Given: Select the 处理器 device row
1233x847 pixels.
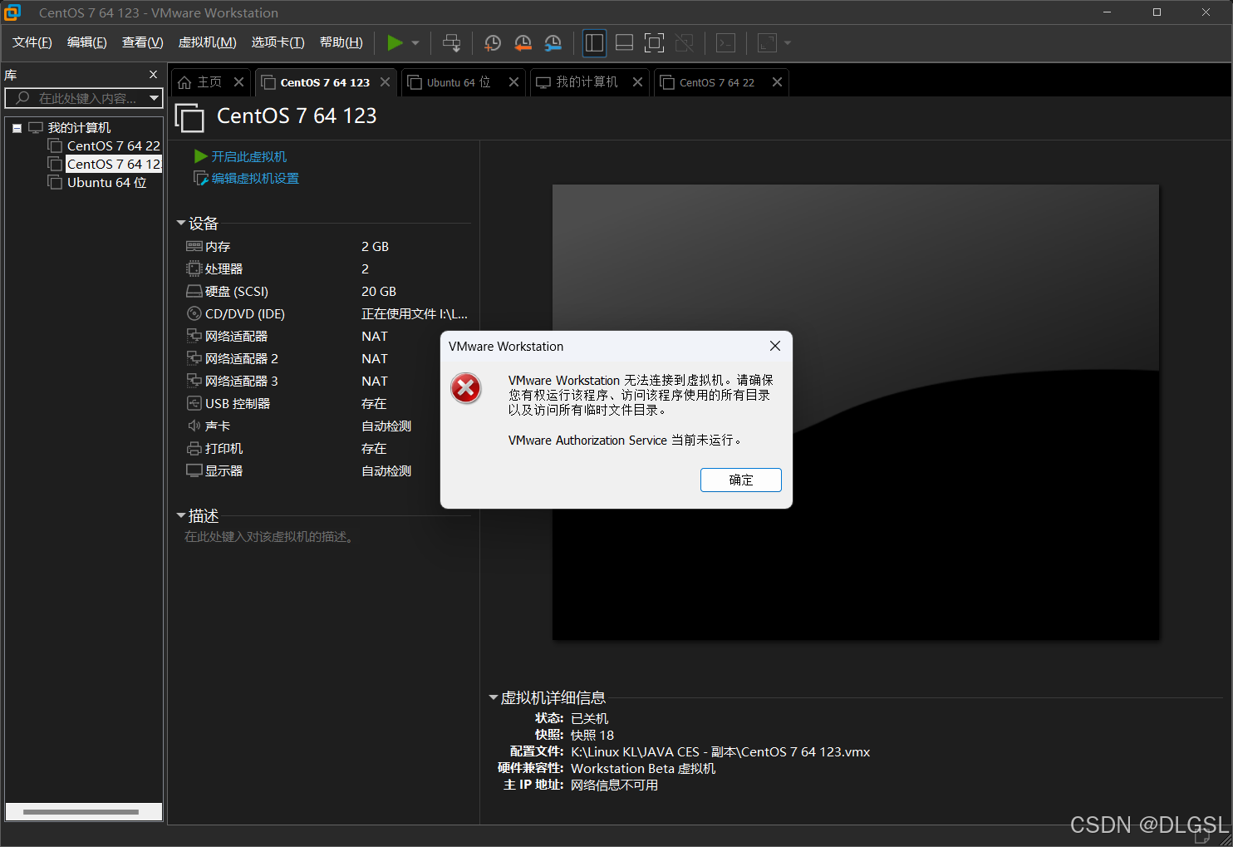Looking at the screenshot, I should 327,269.
